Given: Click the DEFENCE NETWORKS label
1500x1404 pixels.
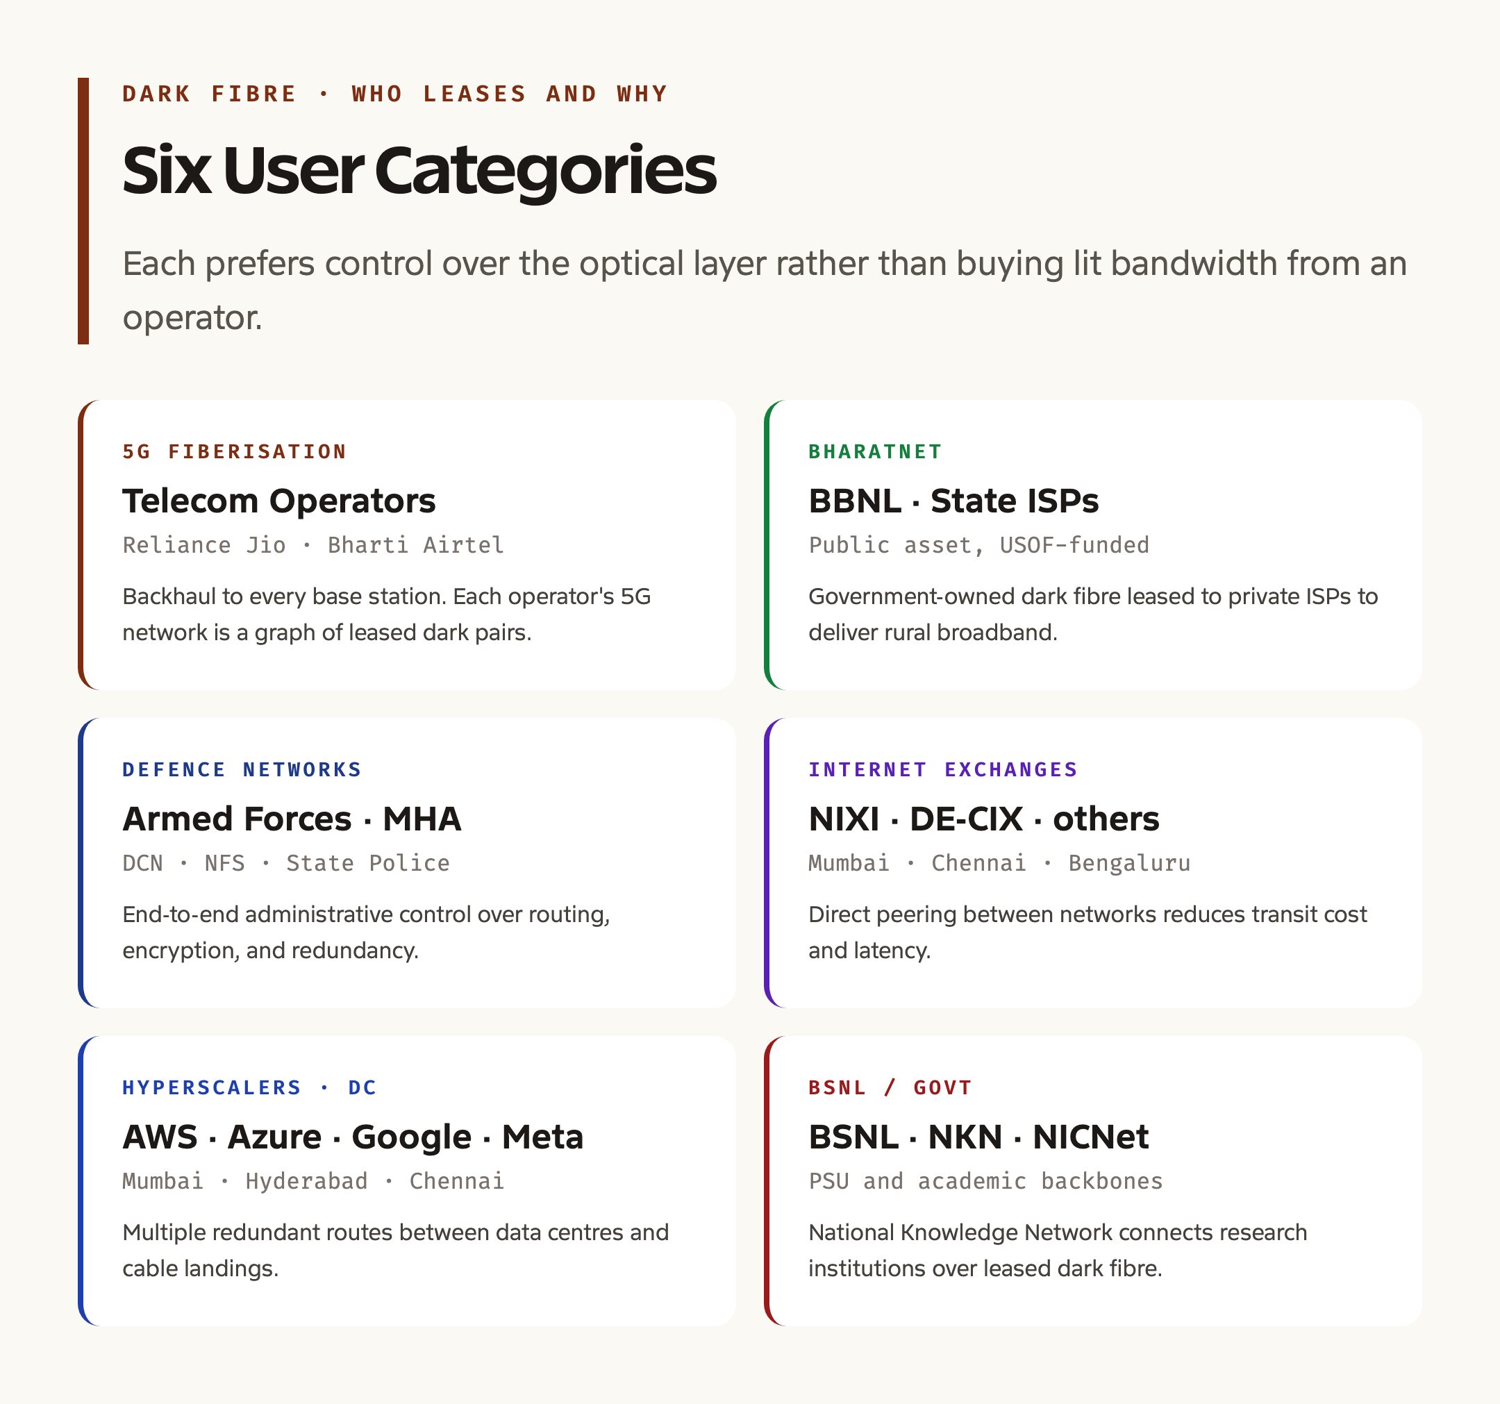Looking at the screenshot, I should point(242,769).
